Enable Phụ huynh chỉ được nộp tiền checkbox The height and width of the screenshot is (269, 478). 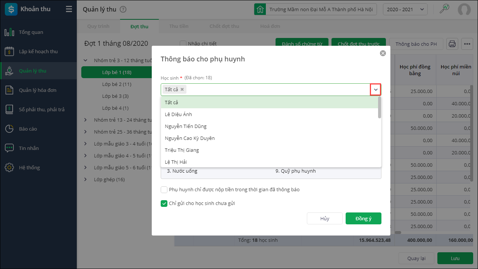coord(164,190)
